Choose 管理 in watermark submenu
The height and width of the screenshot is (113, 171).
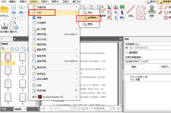(x=89, y=24)
